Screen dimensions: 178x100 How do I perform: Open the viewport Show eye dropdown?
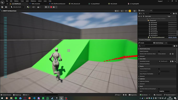122,11
